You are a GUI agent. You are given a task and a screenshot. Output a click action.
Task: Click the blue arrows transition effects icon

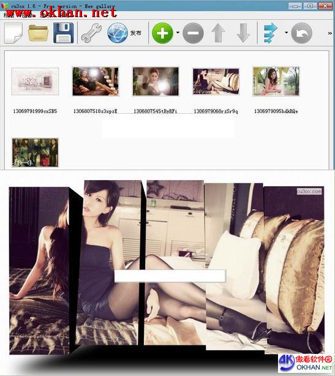tap(271, 33)
